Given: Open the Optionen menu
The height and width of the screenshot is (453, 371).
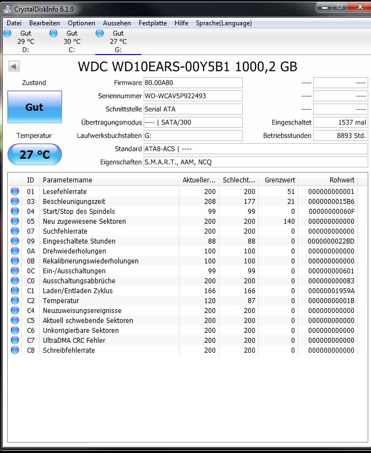Looking at the screenshot, I should click(x=81, y=23).
